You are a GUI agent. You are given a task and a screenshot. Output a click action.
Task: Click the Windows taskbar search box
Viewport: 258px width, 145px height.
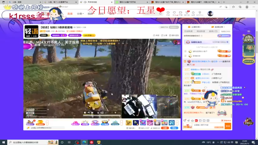pos(33,142)
